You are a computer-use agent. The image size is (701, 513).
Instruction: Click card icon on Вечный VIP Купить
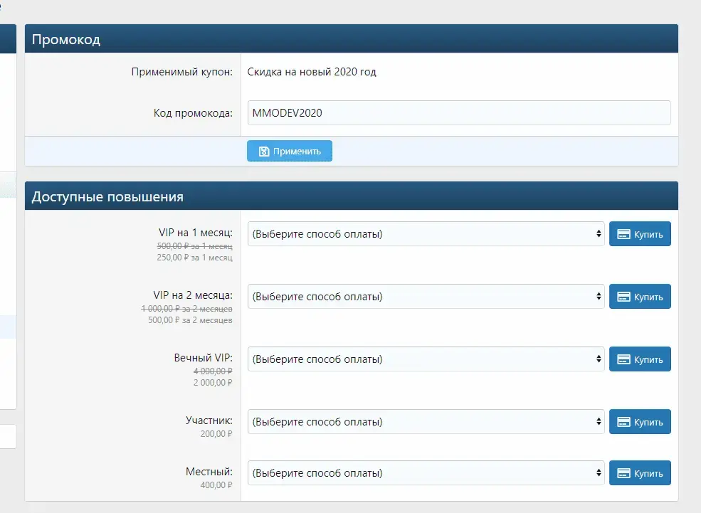[x=623, y=359]
